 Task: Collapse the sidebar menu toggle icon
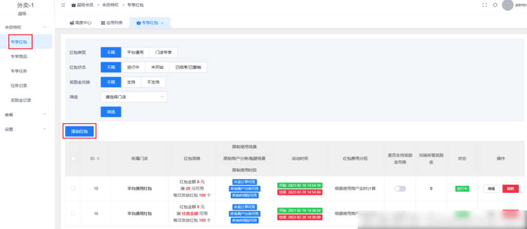pyautogui.click(x=63, y=5)
